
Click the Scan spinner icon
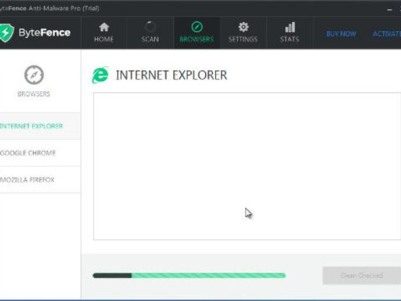click(150, 27)
